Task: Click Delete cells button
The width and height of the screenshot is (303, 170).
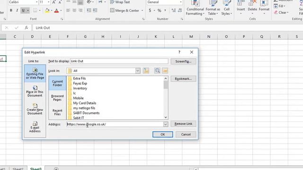Action: click(x=252, y=8)
